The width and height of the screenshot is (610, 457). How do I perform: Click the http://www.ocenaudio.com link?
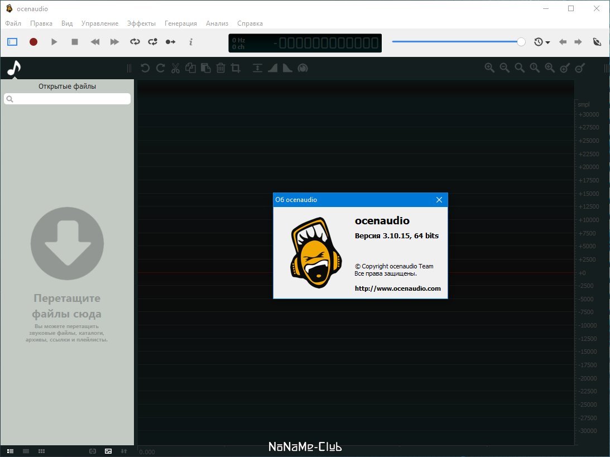click(x=397, y=288)
